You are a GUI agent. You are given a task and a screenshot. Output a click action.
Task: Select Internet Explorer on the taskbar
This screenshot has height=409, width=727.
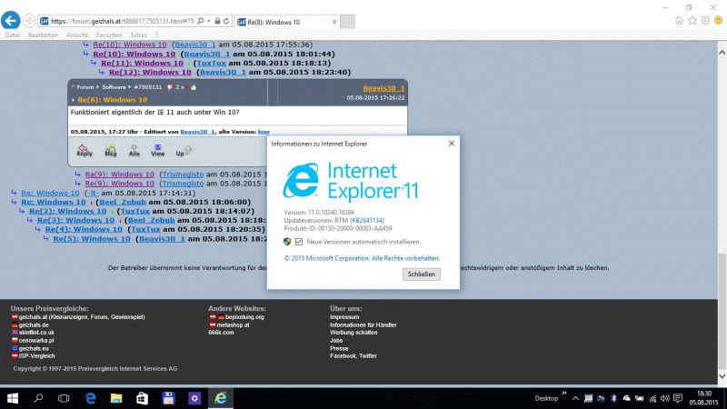coord(220,398)
